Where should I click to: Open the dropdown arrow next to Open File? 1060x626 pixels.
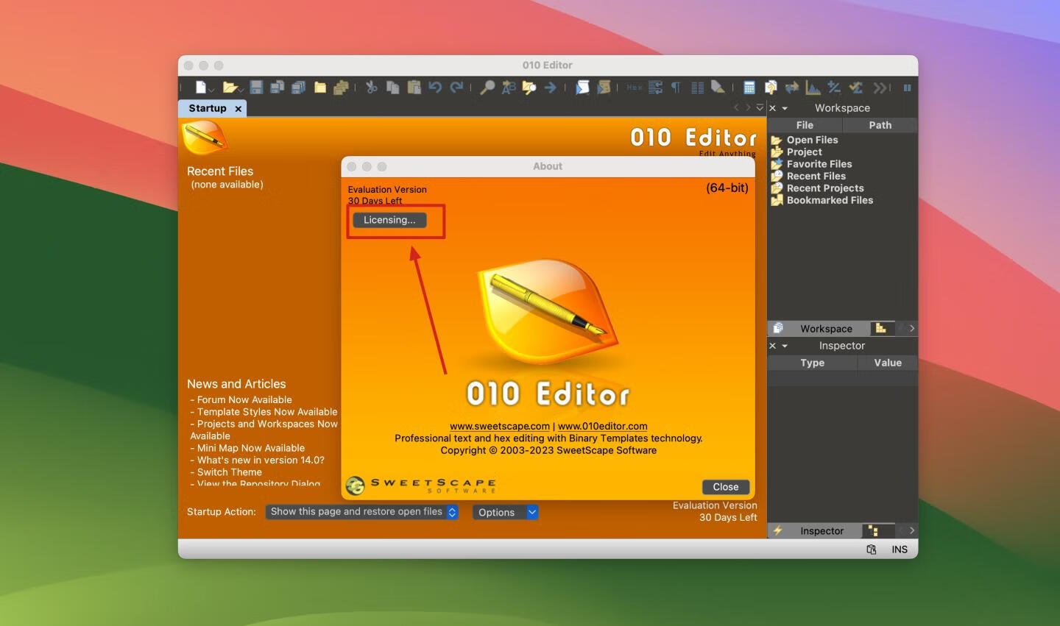[x=241, y=90]
